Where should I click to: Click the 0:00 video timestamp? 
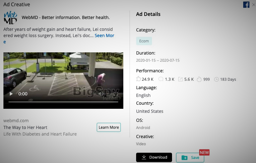click(x=23, y=94)
